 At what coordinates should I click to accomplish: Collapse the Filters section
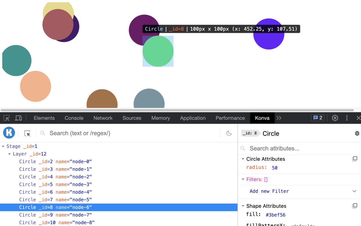[243, 179]
